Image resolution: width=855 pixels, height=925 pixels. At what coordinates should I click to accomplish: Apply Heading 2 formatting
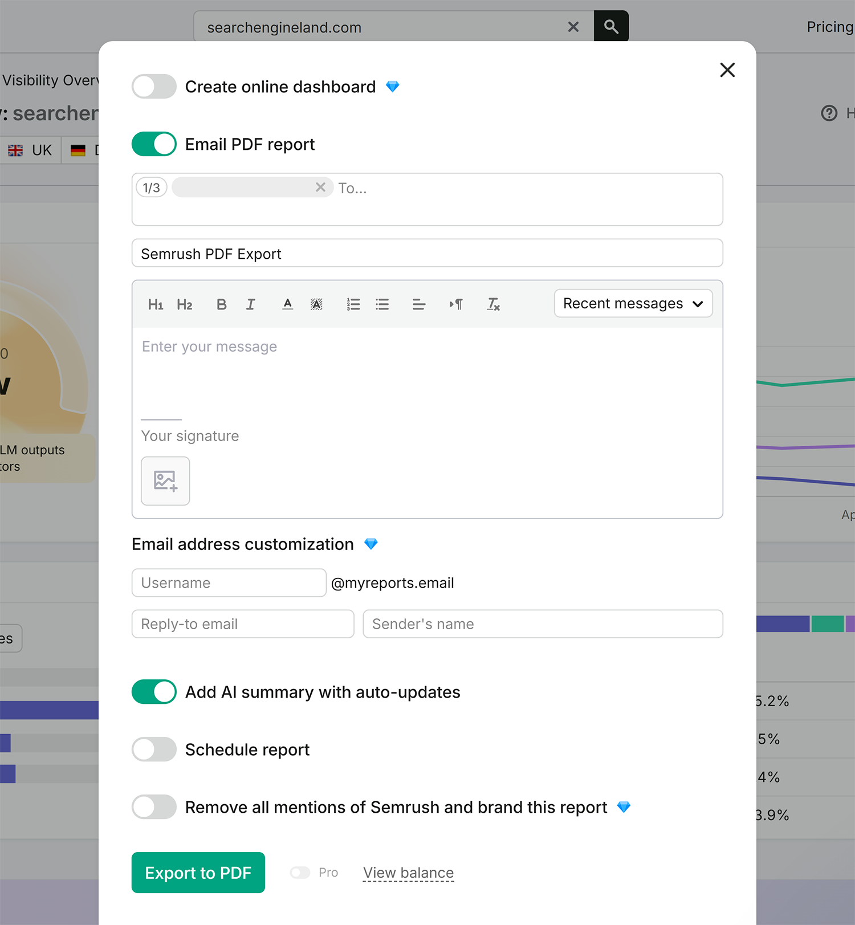[x=185, y=304]
